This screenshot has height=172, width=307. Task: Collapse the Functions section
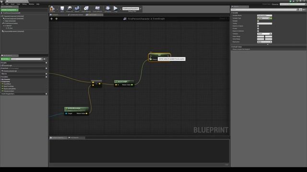point(1,68)
